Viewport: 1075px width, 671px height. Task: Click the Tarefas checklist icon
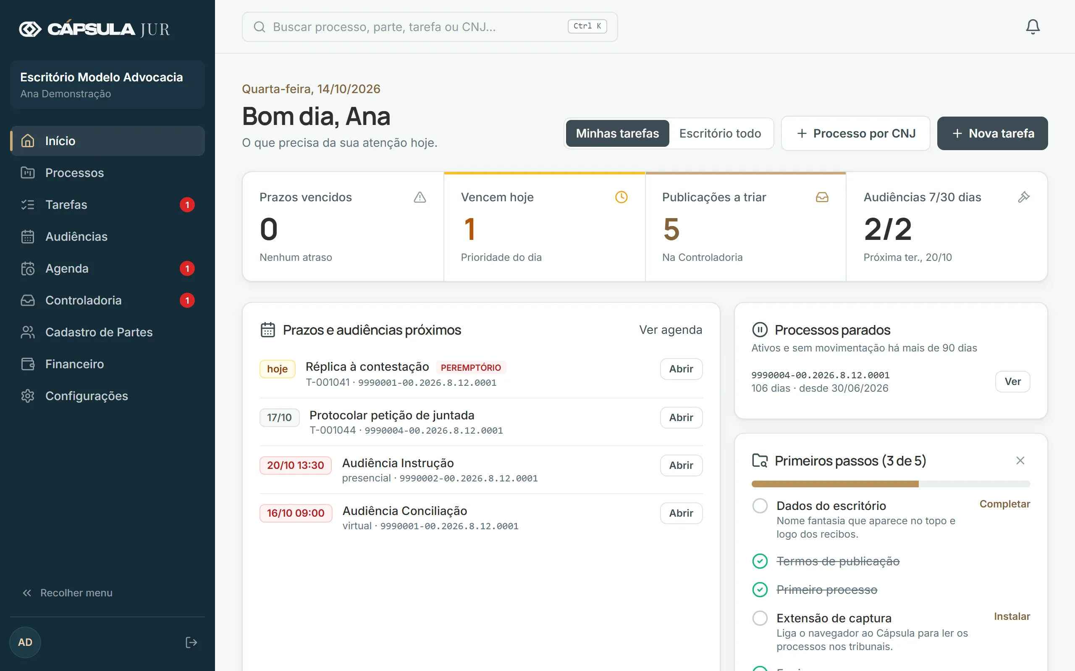28,205
